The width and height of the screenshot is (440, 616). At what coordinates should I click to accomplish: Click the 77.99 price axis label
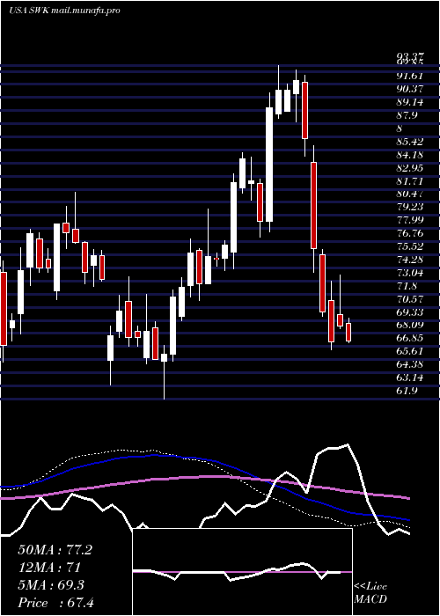(410, 220)
